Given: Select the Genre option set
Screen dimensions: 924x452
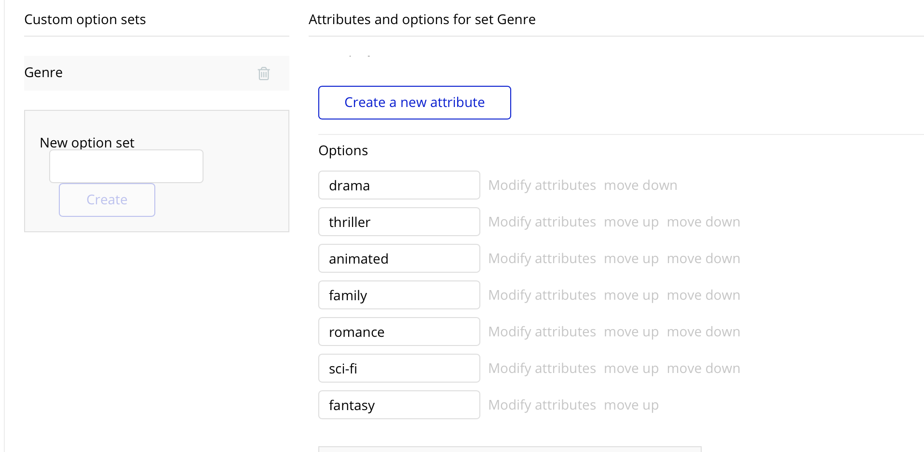Looking at the screenshot, I should coord(43,73).
